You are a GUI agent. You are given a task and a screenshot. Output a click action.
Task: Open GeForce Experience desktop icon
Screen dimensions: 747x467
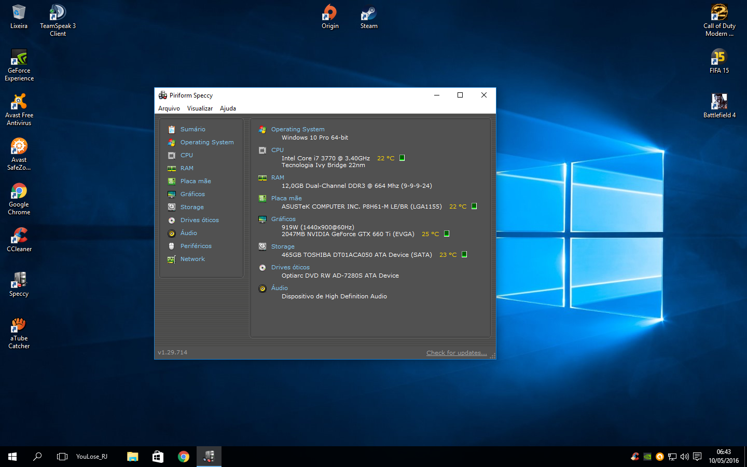[x=19, y=65]
